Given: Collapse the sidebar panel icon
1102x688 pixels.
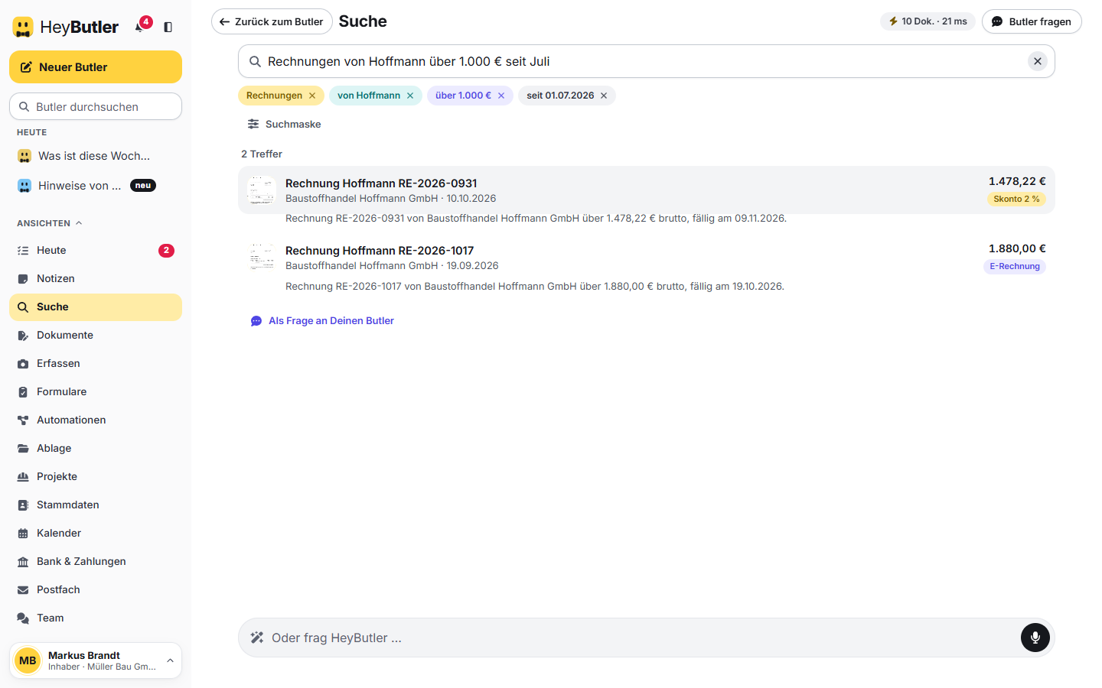Looking at the screenshot, I should 168,27.
